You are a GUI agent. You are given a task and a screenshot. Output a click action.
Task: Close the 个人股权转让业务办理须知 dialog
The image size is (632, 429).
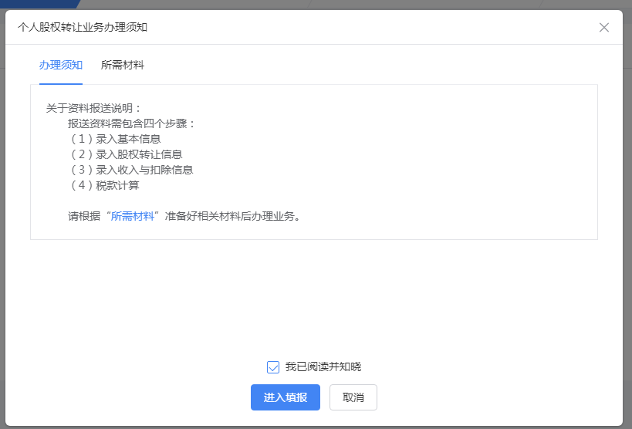pos(603,28)
